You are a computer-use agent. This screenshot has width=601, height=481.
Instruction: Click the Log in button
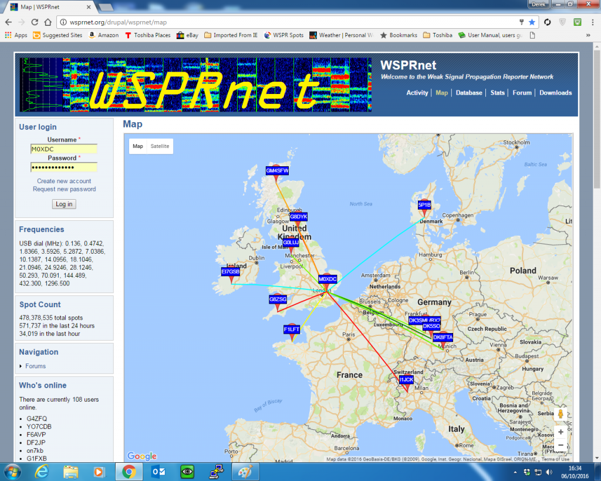pyautogui.click(x=64, y=204)
